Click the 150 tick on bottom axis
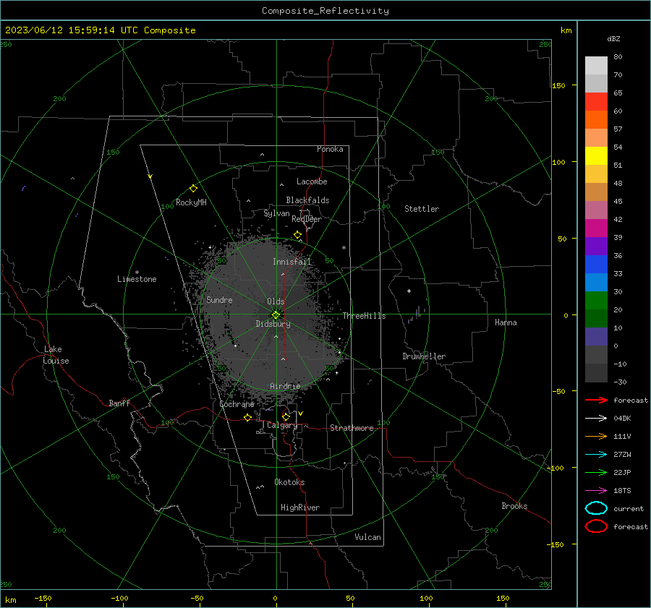This screenshot has height=608, width=651. pyautogui.click(x=503, y=599)
